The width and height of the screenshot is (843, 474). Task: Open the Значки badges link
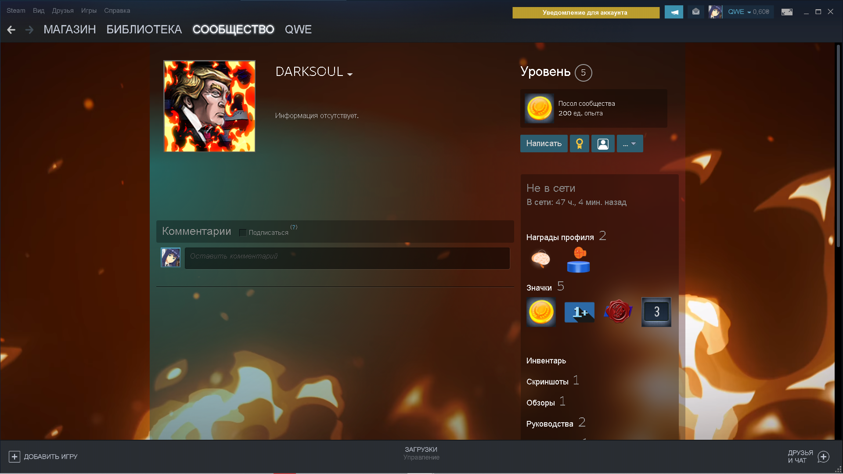539,288
